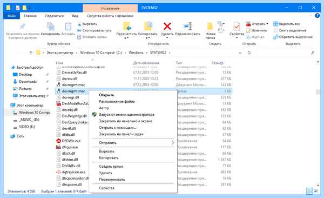The image size is (324, 198).
Task: Select Network (Сеть) in navigation pane
Action: (x=21, y=136)
